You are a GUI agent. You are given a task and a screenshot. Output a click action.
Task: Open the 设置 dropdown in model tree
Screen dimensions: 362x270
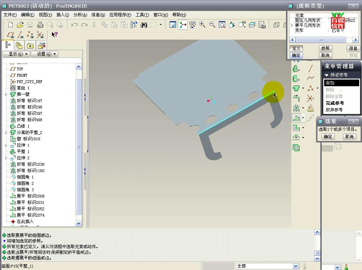point(44,54)
